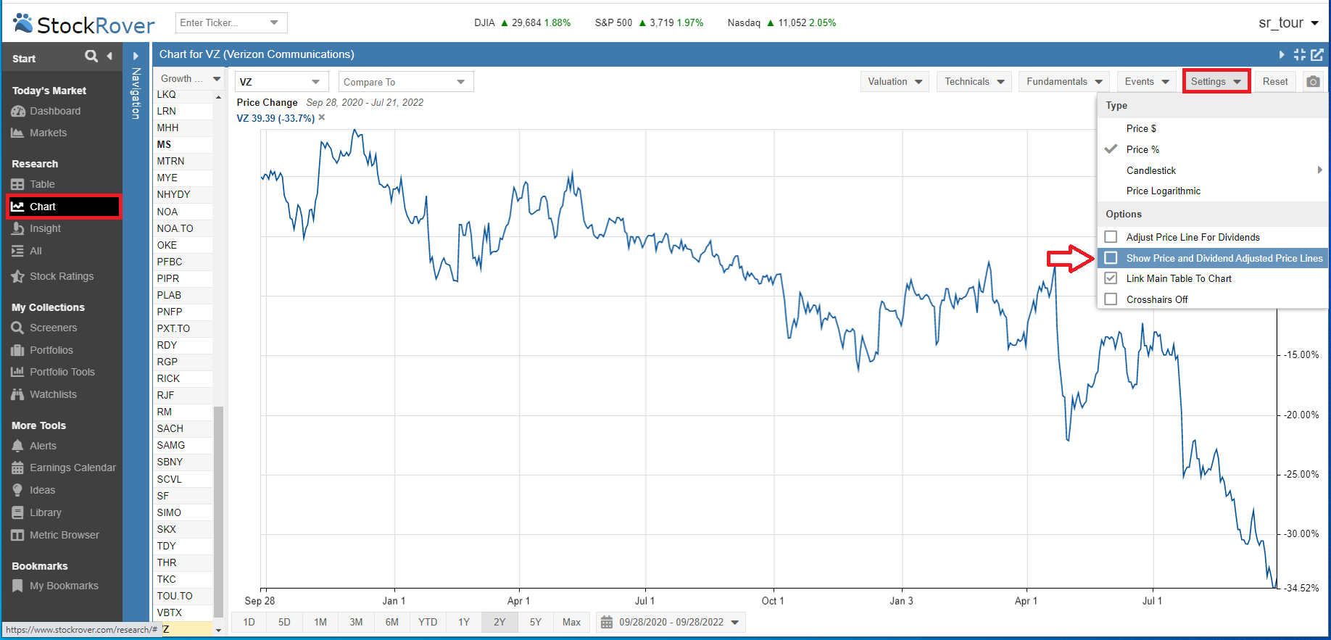Open the Events dropdown
The width and height of the screenshot is (1331, 640).
click(1147, 81)
